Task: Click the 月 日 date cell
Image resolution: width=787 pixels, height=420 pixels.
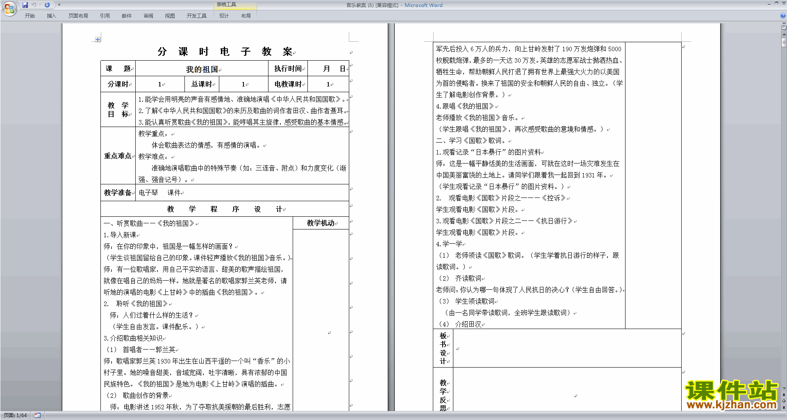Action: pyautogui.click(x=328, y=68)
